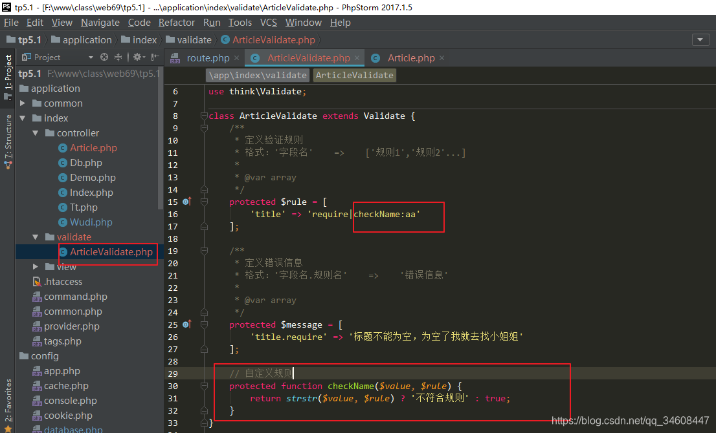Open the run configuration dropdown at top right
Screen dimensions: 716x433
point(700,39)
